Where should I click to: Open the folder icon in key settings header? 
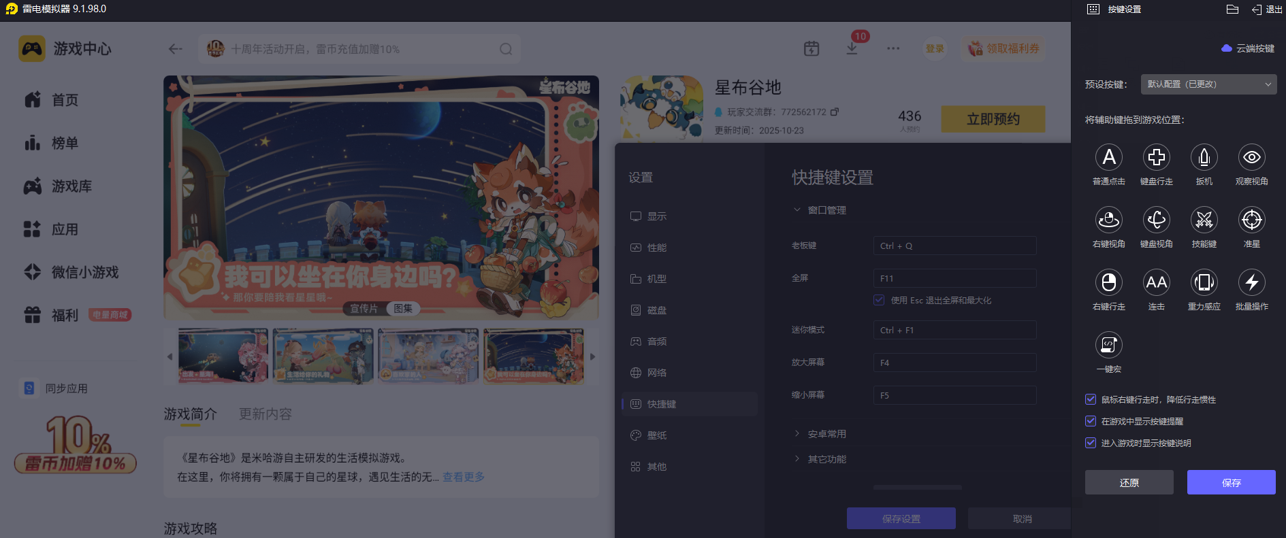1232,10
